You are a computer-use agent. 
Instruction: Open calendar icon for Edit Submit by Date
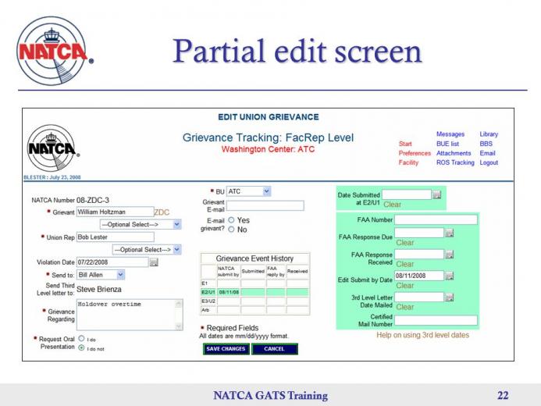[x=449, y=276]
